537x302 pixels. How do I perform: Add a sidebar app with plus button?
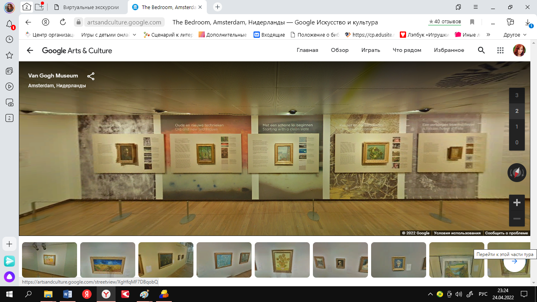click(9, 244)
